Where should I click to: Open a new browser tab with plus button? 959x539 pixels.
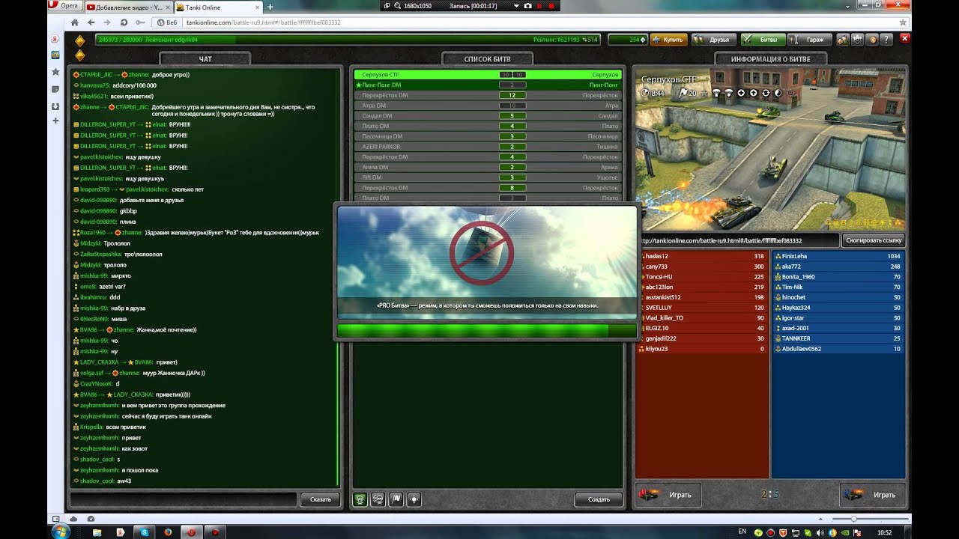pos(270,7)
